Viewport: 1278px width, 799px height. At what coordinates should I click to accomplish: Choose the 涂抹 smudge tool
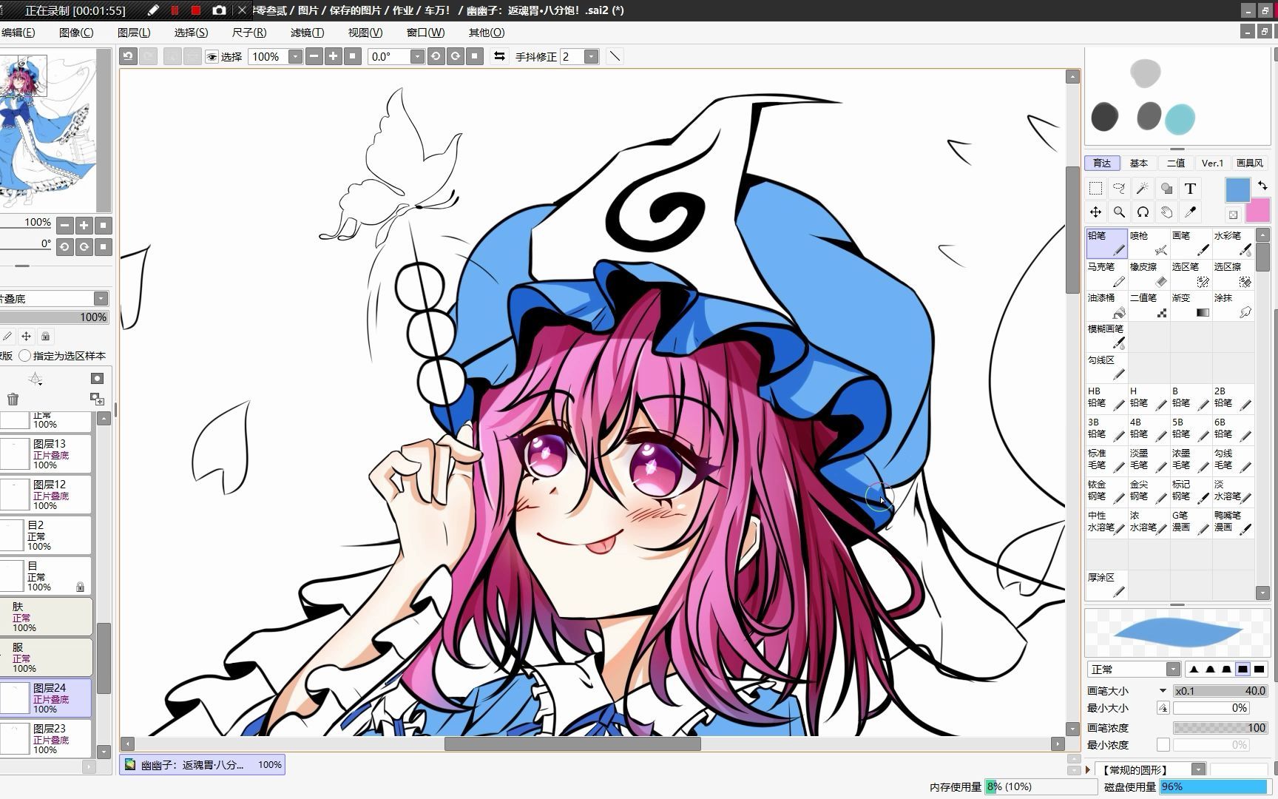[1233, 306]
